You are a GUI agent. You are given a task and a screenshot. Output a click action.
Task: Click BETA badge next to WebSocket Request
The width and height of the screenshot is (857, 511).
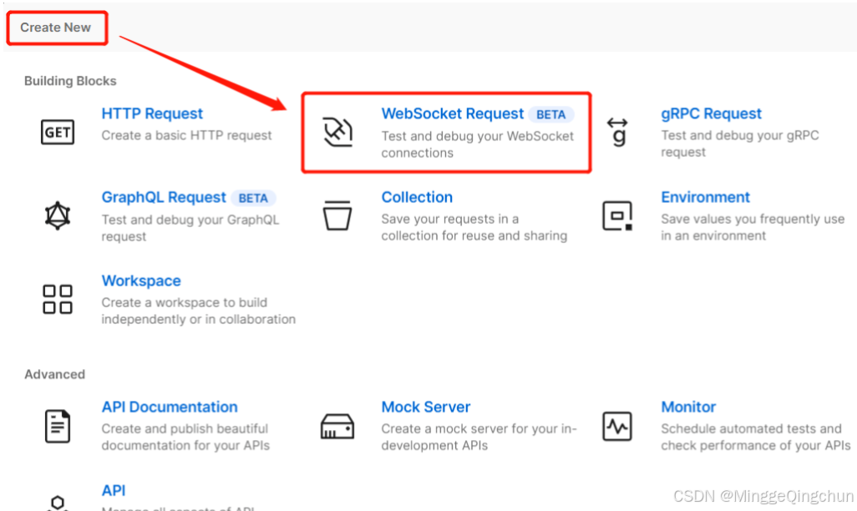(551, 114)
